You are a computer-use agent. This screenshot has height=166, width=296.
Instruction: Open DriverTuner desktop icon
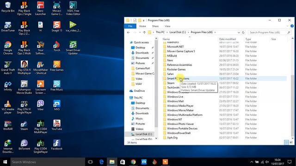point(8,27)
